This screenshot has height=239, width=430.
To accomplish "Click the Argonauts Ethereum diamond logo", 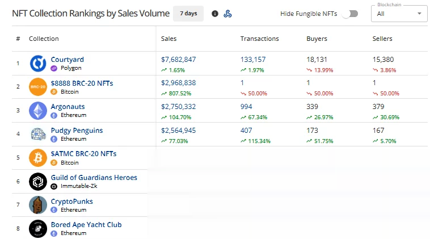I will point(38,111).
